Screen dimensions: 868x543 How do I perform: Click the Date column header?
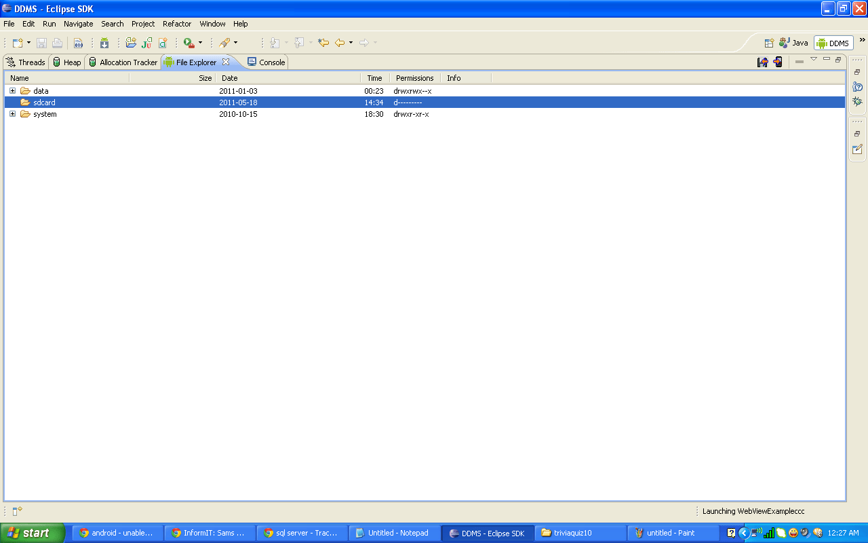point(288,78)
